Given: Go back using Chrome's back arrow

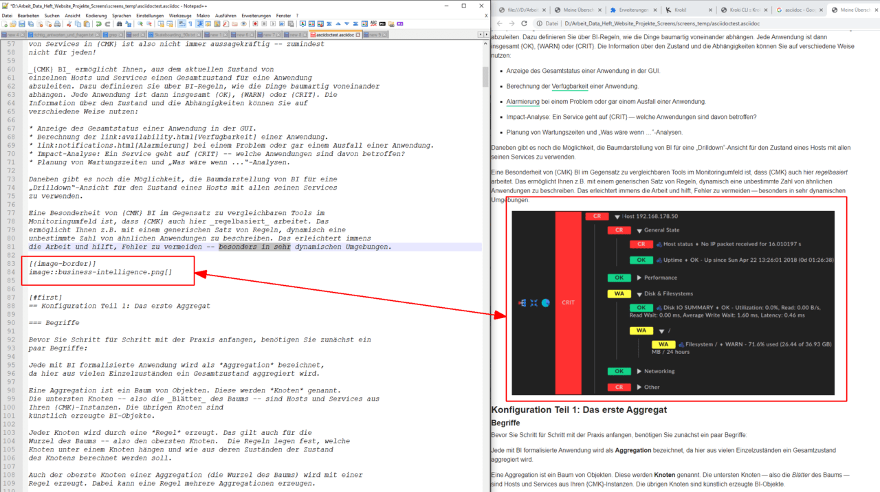Looking at the screenshot, I should [x=499, y=23].
